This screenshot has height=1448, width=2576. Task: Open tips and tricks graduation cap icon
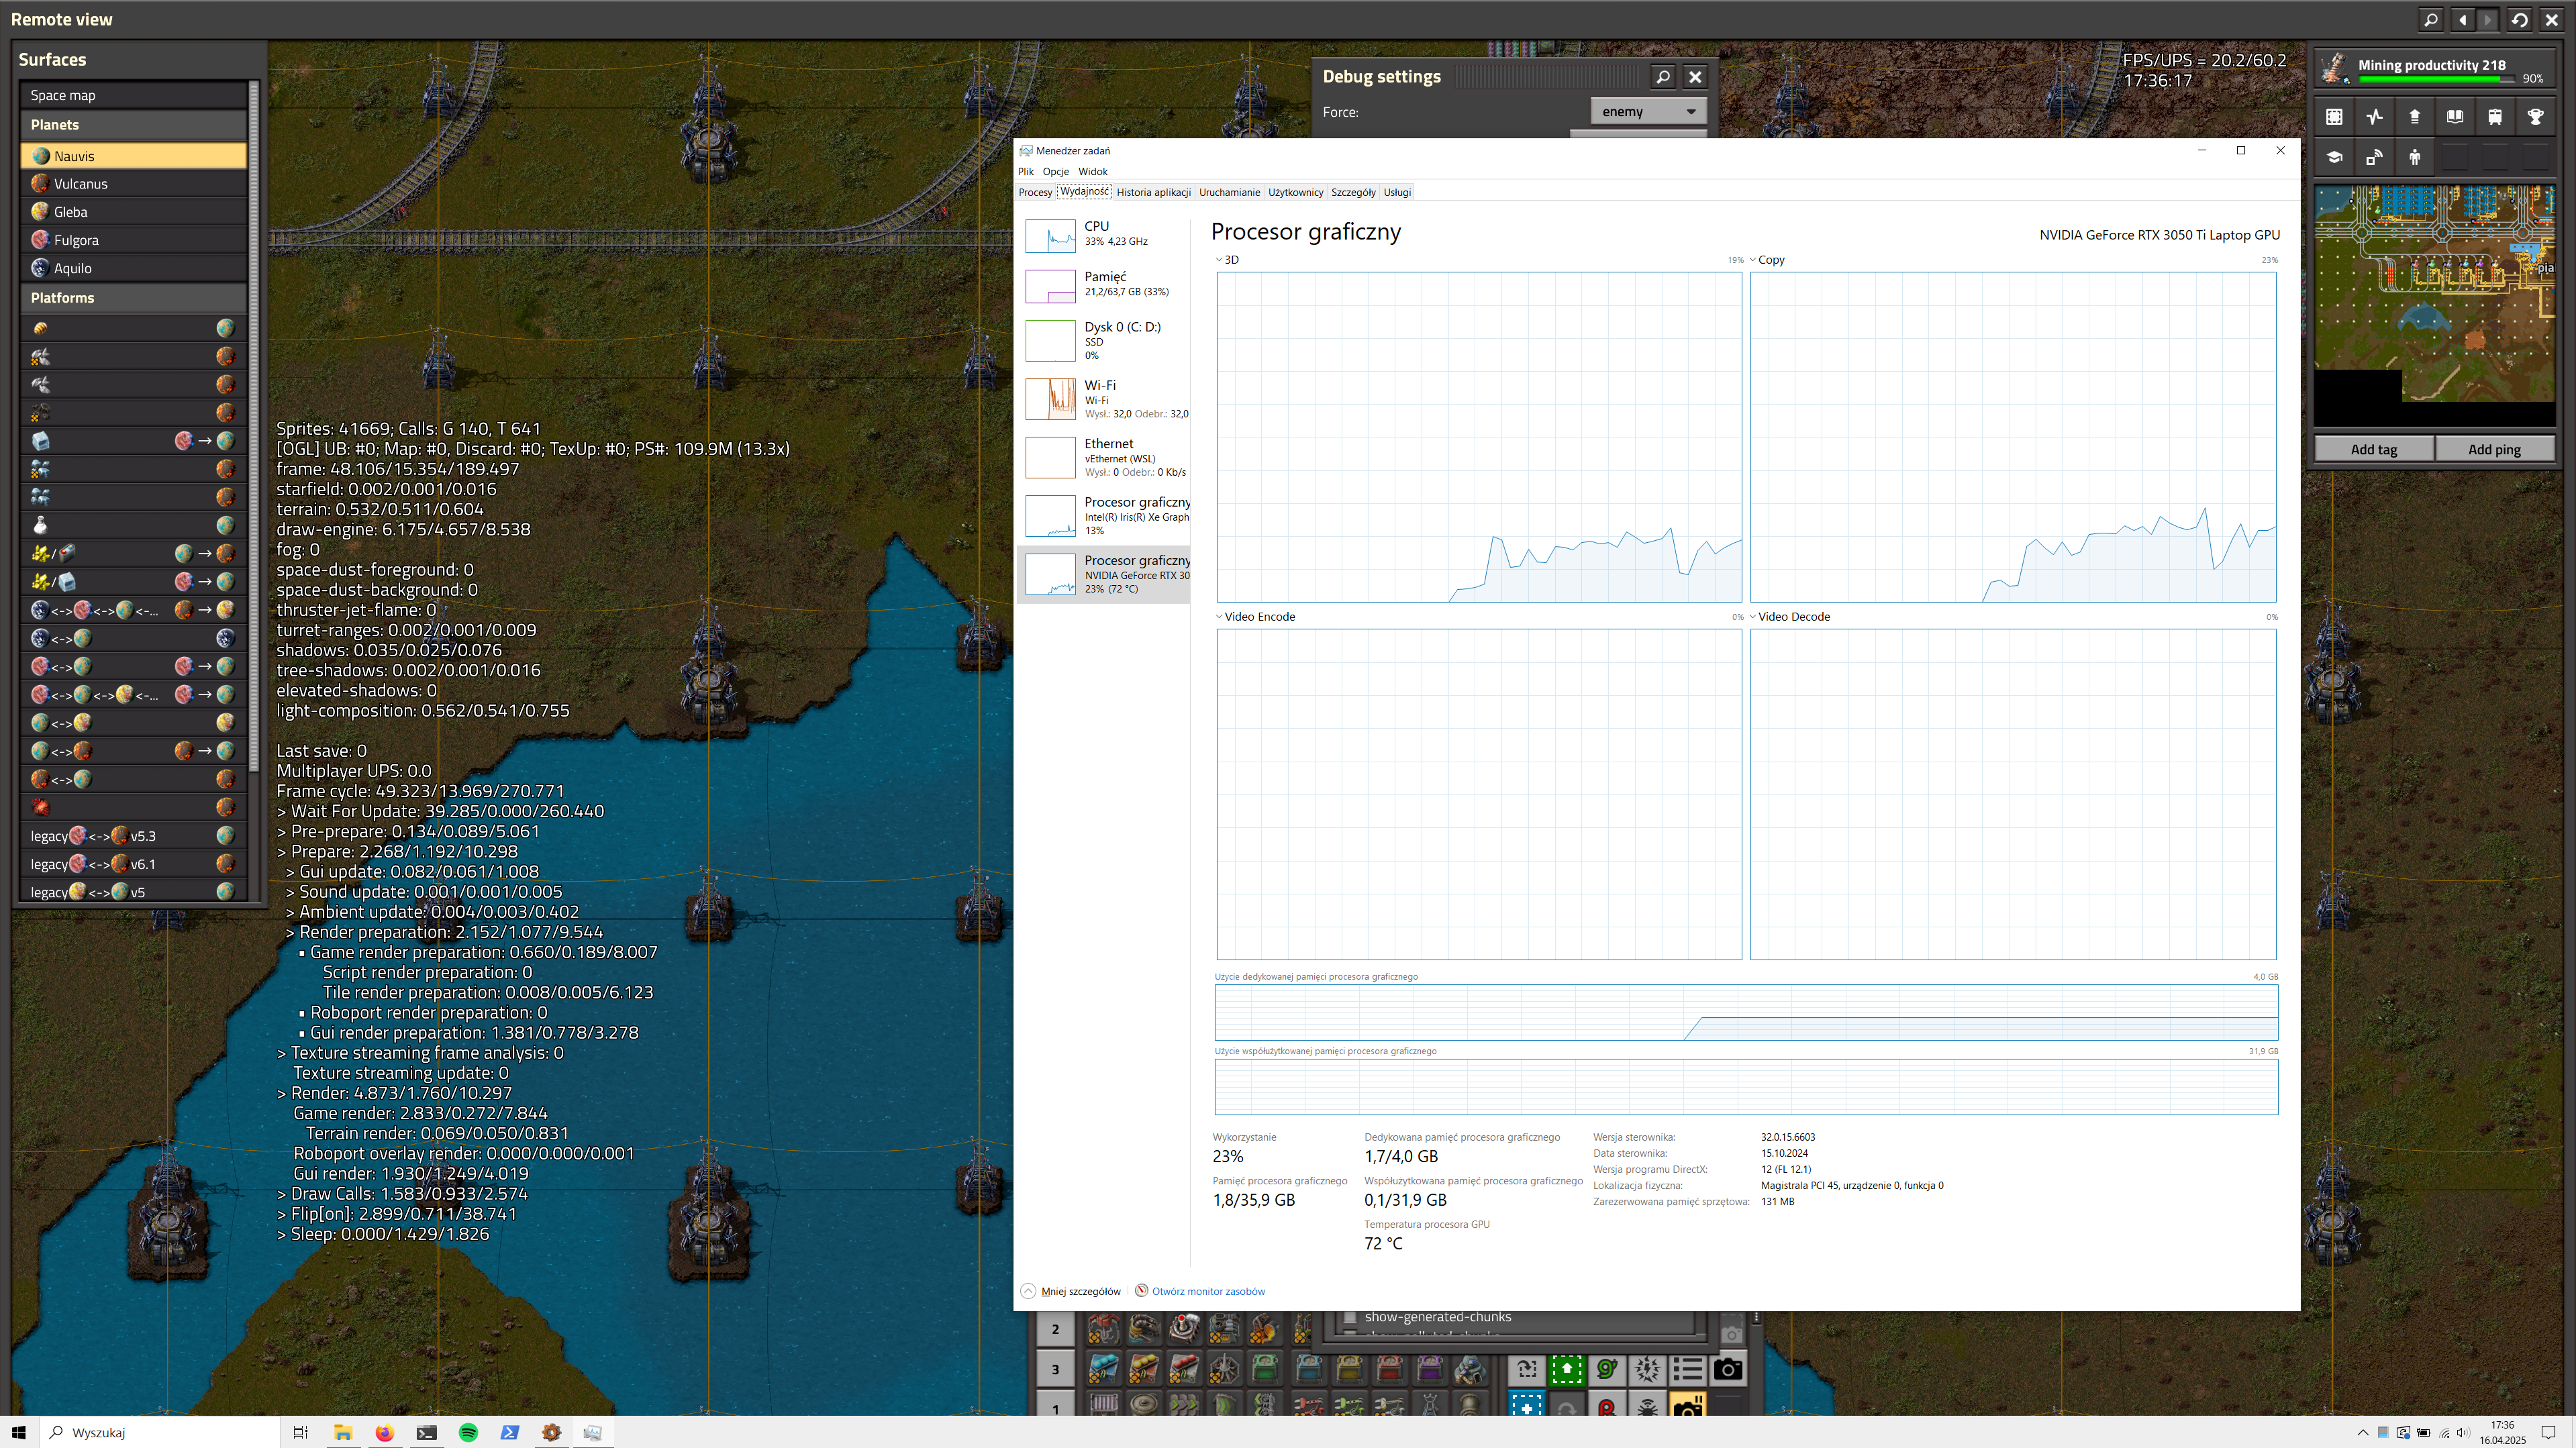pyautogui.click(x=2334, y=157)
